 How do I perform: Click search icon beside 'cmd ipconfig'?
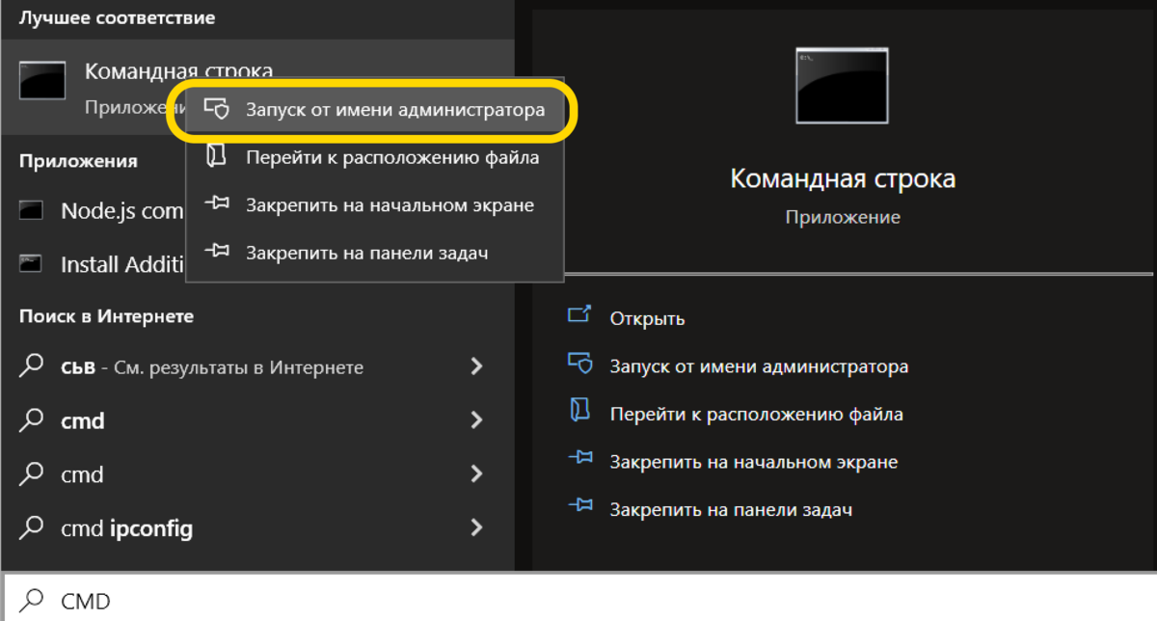pyautogui.click(x=33, y=527)
